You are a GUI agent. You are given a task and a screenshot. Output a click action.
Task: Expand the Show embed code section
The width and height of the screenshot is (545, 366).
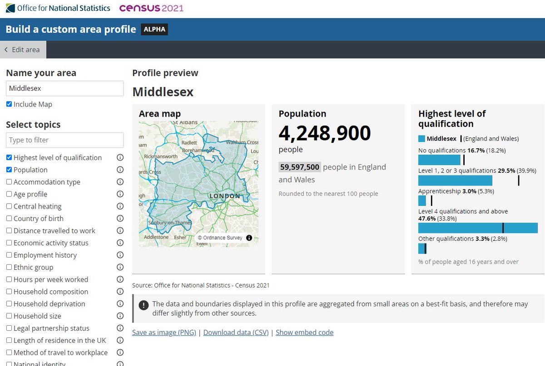[x=304, y=332]
